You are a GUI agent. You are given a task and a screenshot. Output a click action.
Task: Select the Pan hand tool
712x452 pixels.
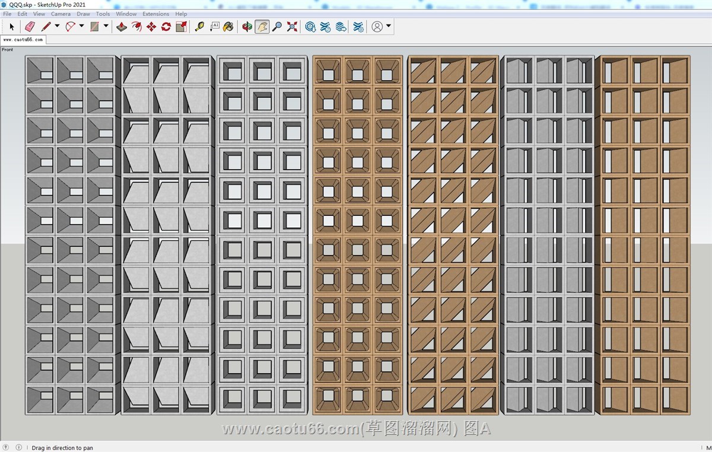coord(262,27)
